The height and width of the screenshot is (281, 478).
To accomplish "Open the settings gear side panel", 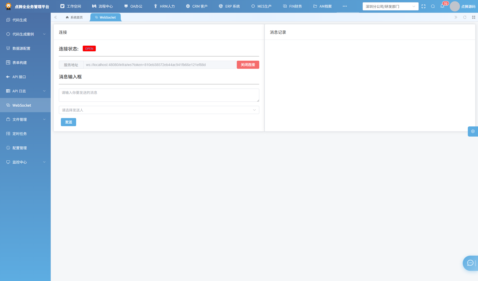I will pyautogui.click(x=473, y=131).
